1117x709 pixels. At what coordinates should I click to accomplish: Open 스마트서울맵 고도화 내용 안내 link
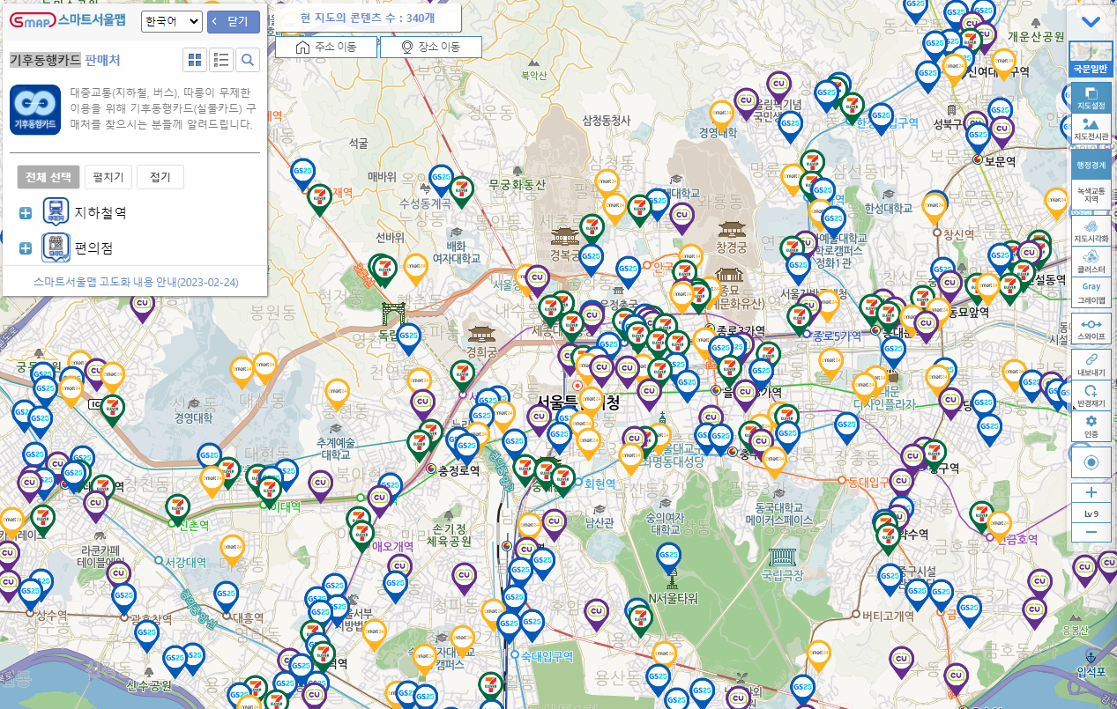pos(136,283)
